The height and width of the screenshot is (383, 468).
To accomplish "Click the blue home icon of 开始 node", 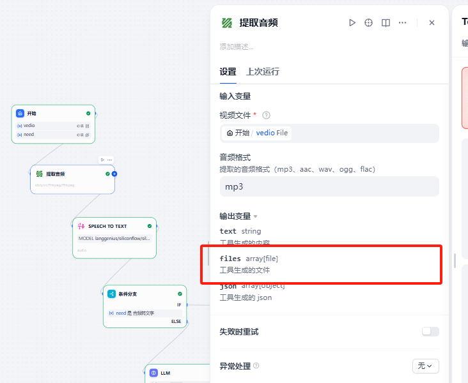I will [20, 113].
